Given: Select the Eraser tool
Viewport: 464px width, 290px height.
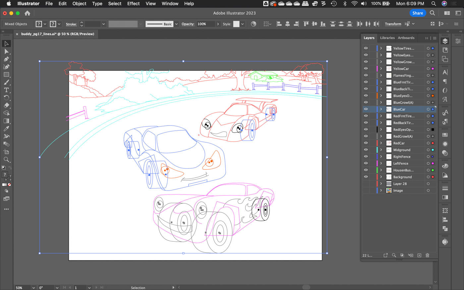Looking at the screenshot, I should (x=6, y=105).
